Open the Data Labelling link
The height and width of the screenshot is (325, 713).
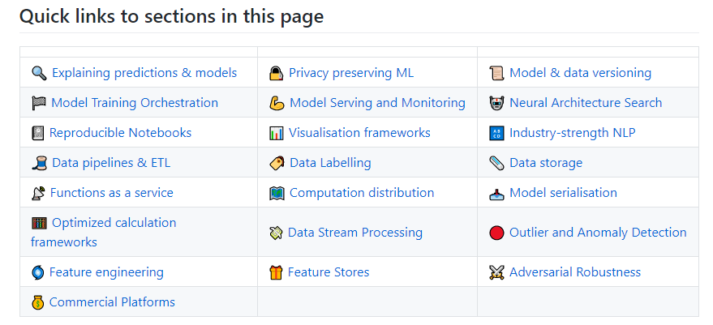(330, 163)
